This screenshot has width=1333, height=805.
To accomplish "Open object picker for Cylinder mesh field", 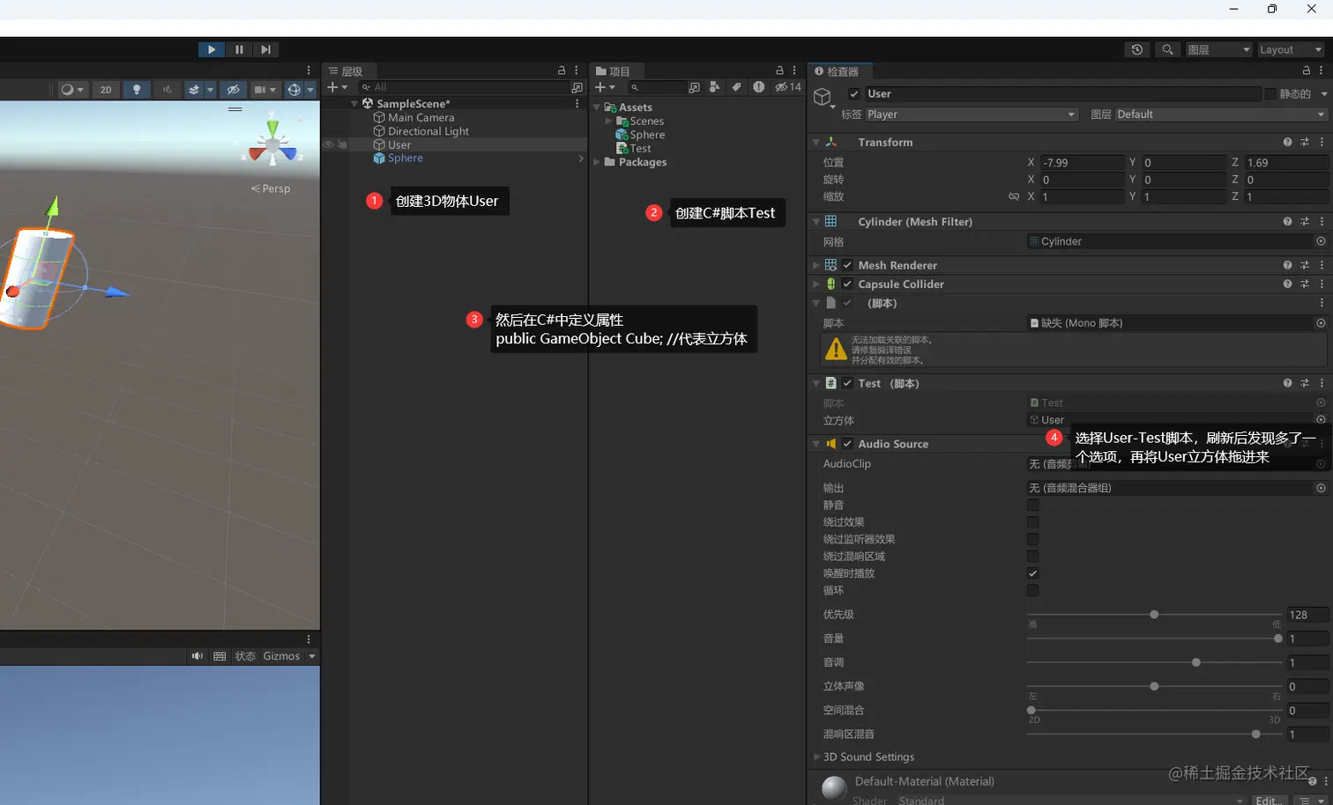I will 1321,241.
